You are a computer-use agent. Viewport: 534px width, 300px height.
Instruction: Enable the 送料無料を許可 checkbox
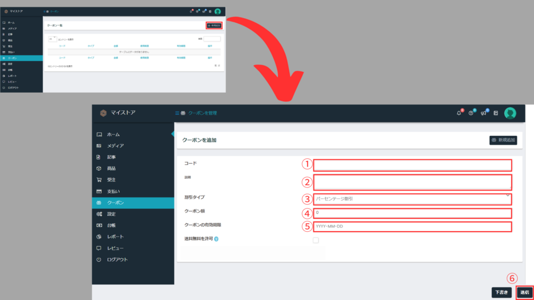pos(315,240)
